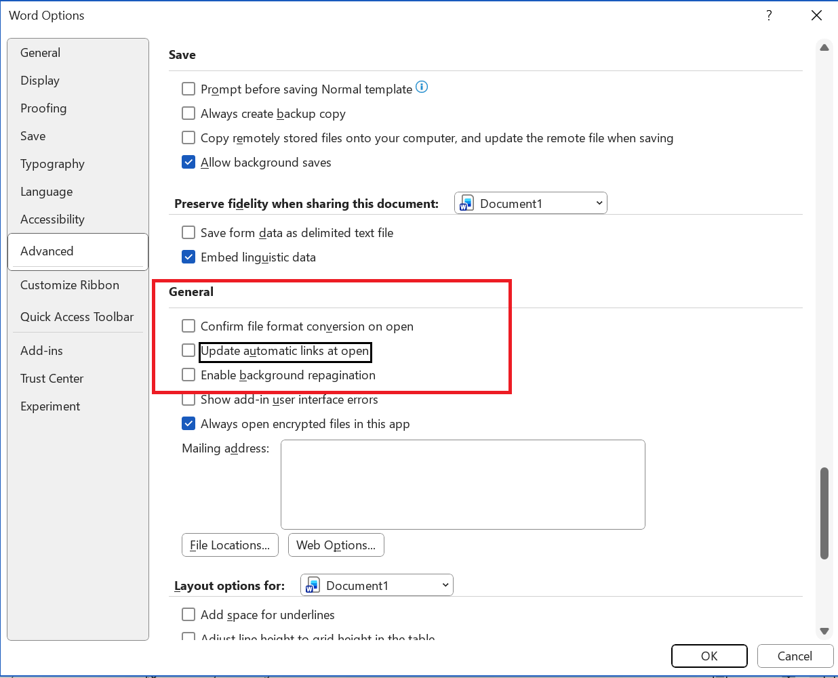The image size is (838, 678).
Task: Switch to Display options
Action: [78, 81]
